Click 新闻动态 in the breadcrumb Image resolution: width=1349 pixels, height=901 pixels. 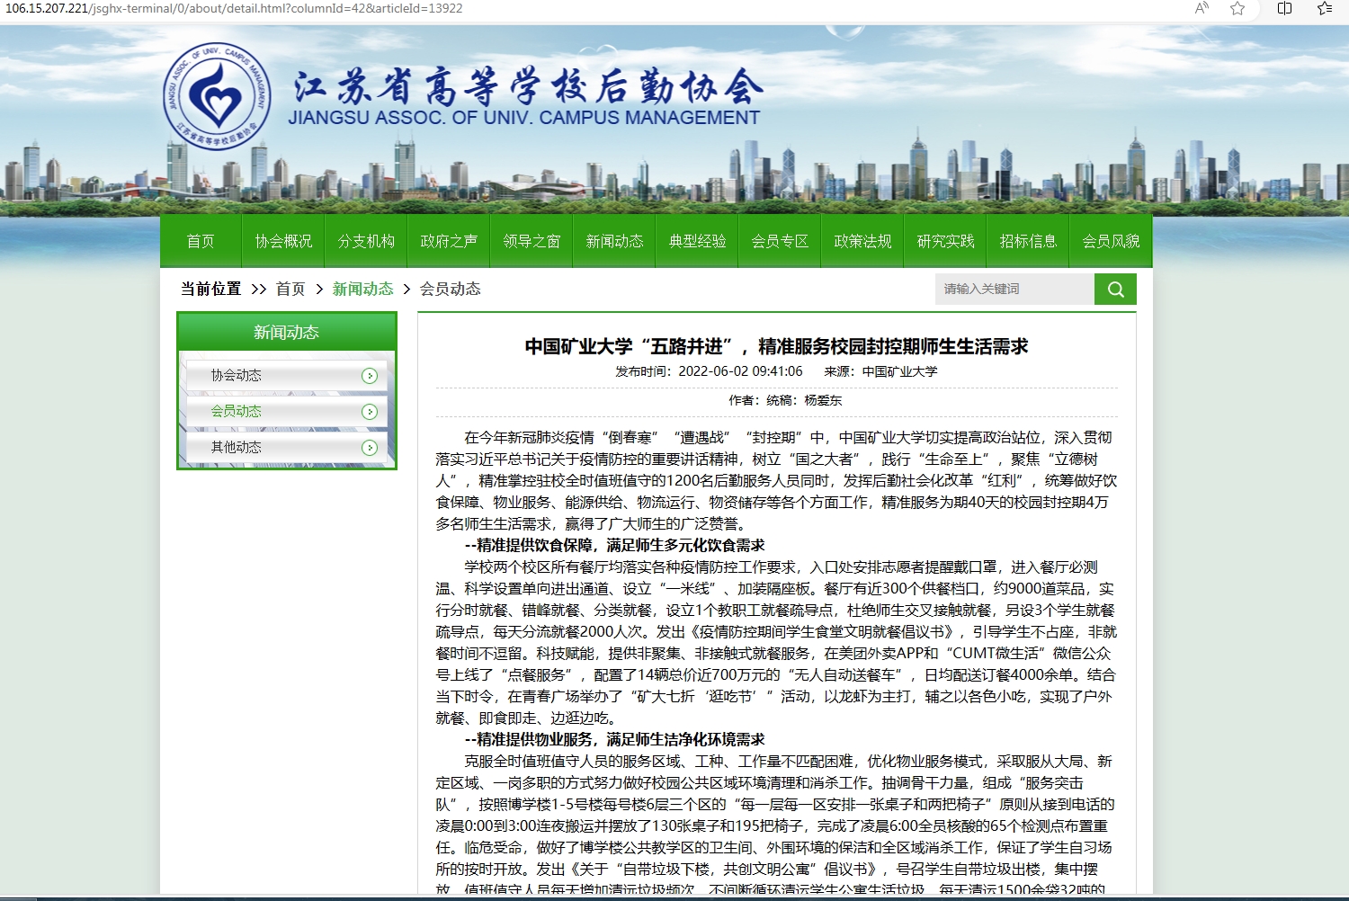point(363,289)
